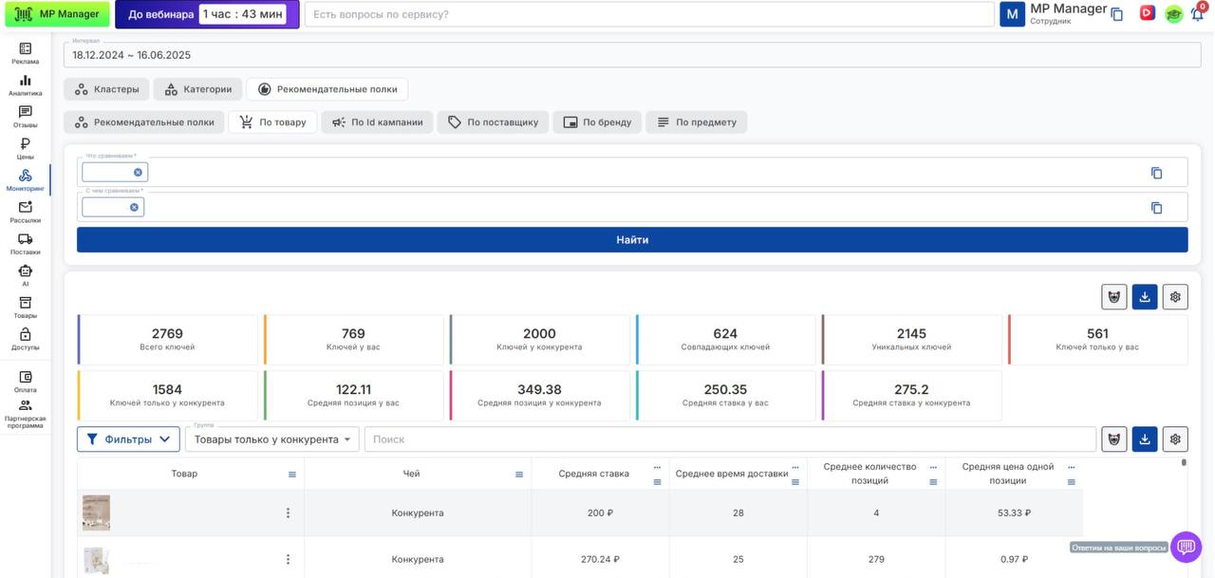Open the Товар column menu
This screenshot has height=578, width=1215.
292,475
